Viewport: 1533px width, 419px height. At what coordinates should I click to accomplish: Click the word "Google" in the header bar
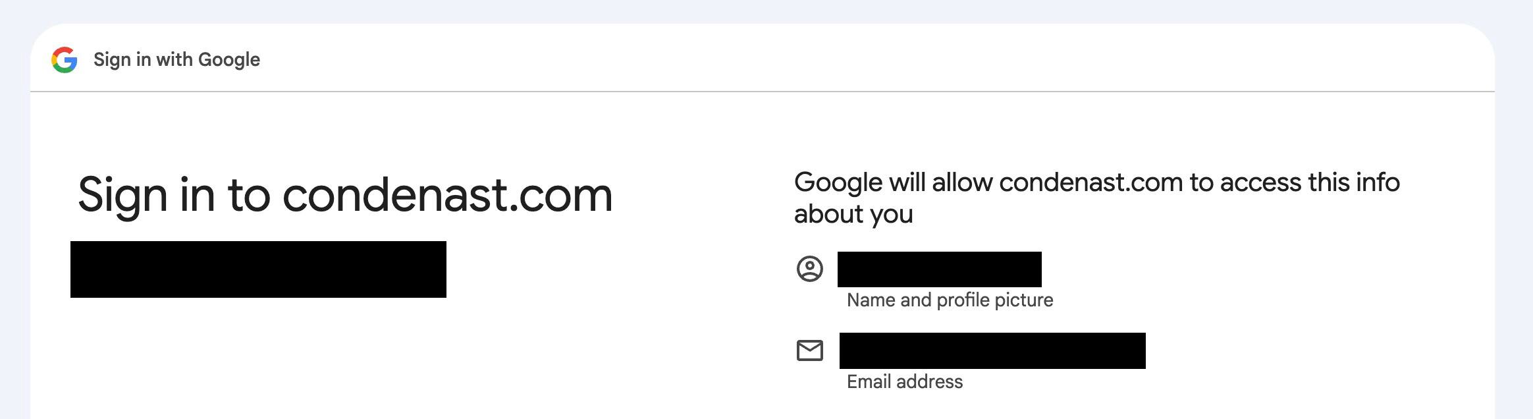[229, 60]
